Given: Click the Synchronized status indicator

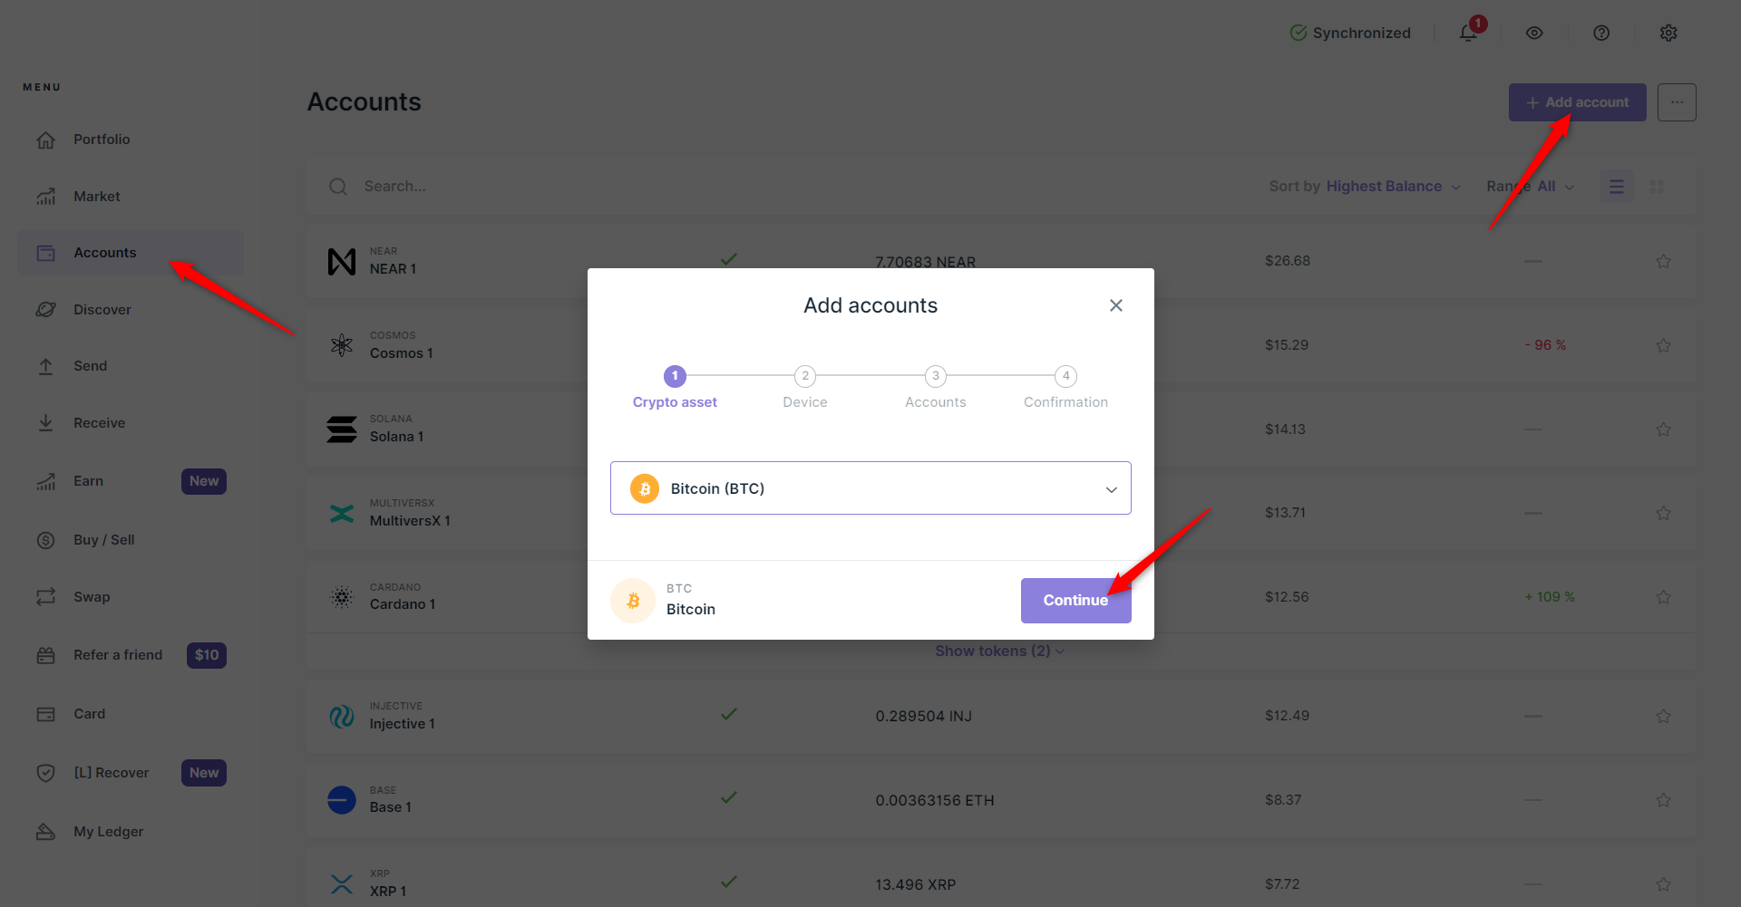Looking at the screenshot, I should click(1350, 34).
